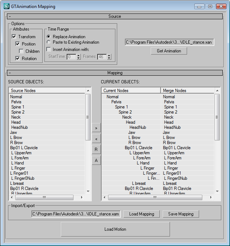Click the Save Mapping button
This screenshot has height=246, width=230.
[x=181, y=214]
